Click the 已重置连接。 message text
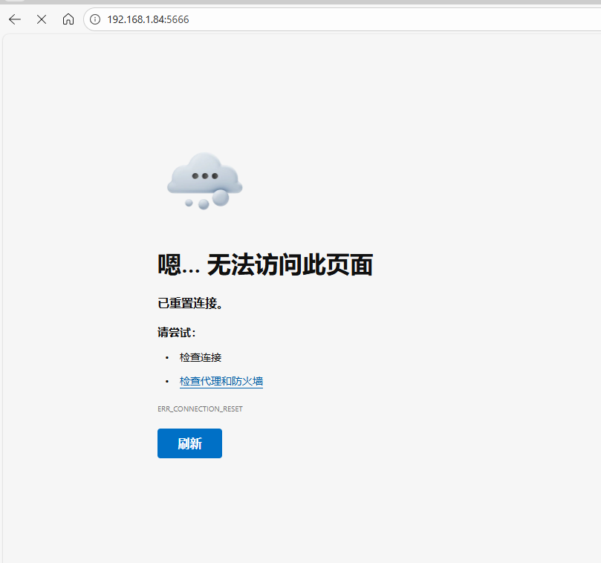 [x=190, y=303]
